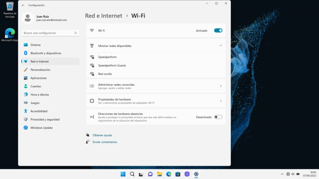Connect to the Speedperform Guests network
The image size is (319, 179).
pyautogui.click(x=156, y=66)
